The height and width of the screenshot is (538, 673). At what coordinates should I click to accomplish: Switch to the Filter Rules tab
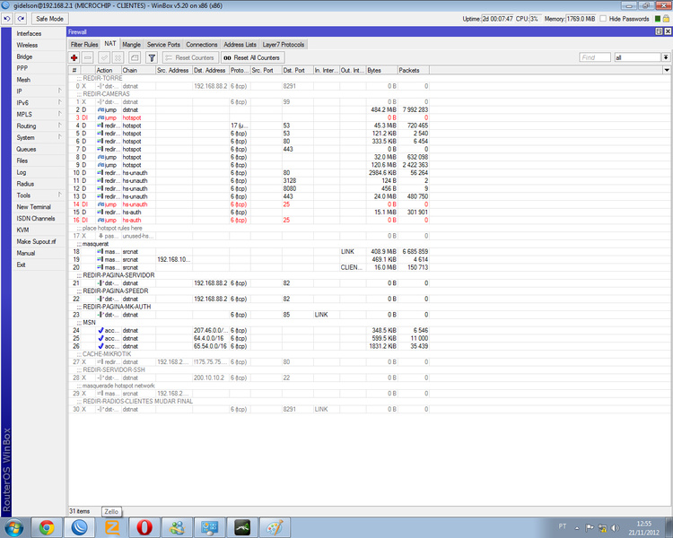coord(84,45)
